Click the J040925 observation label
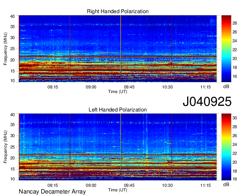 pos(207,102)
